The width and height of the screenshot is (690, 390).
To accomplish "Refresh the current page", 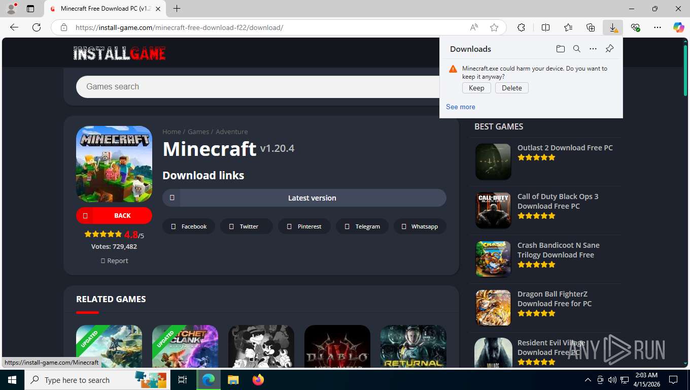I will [x=37, y=27].
